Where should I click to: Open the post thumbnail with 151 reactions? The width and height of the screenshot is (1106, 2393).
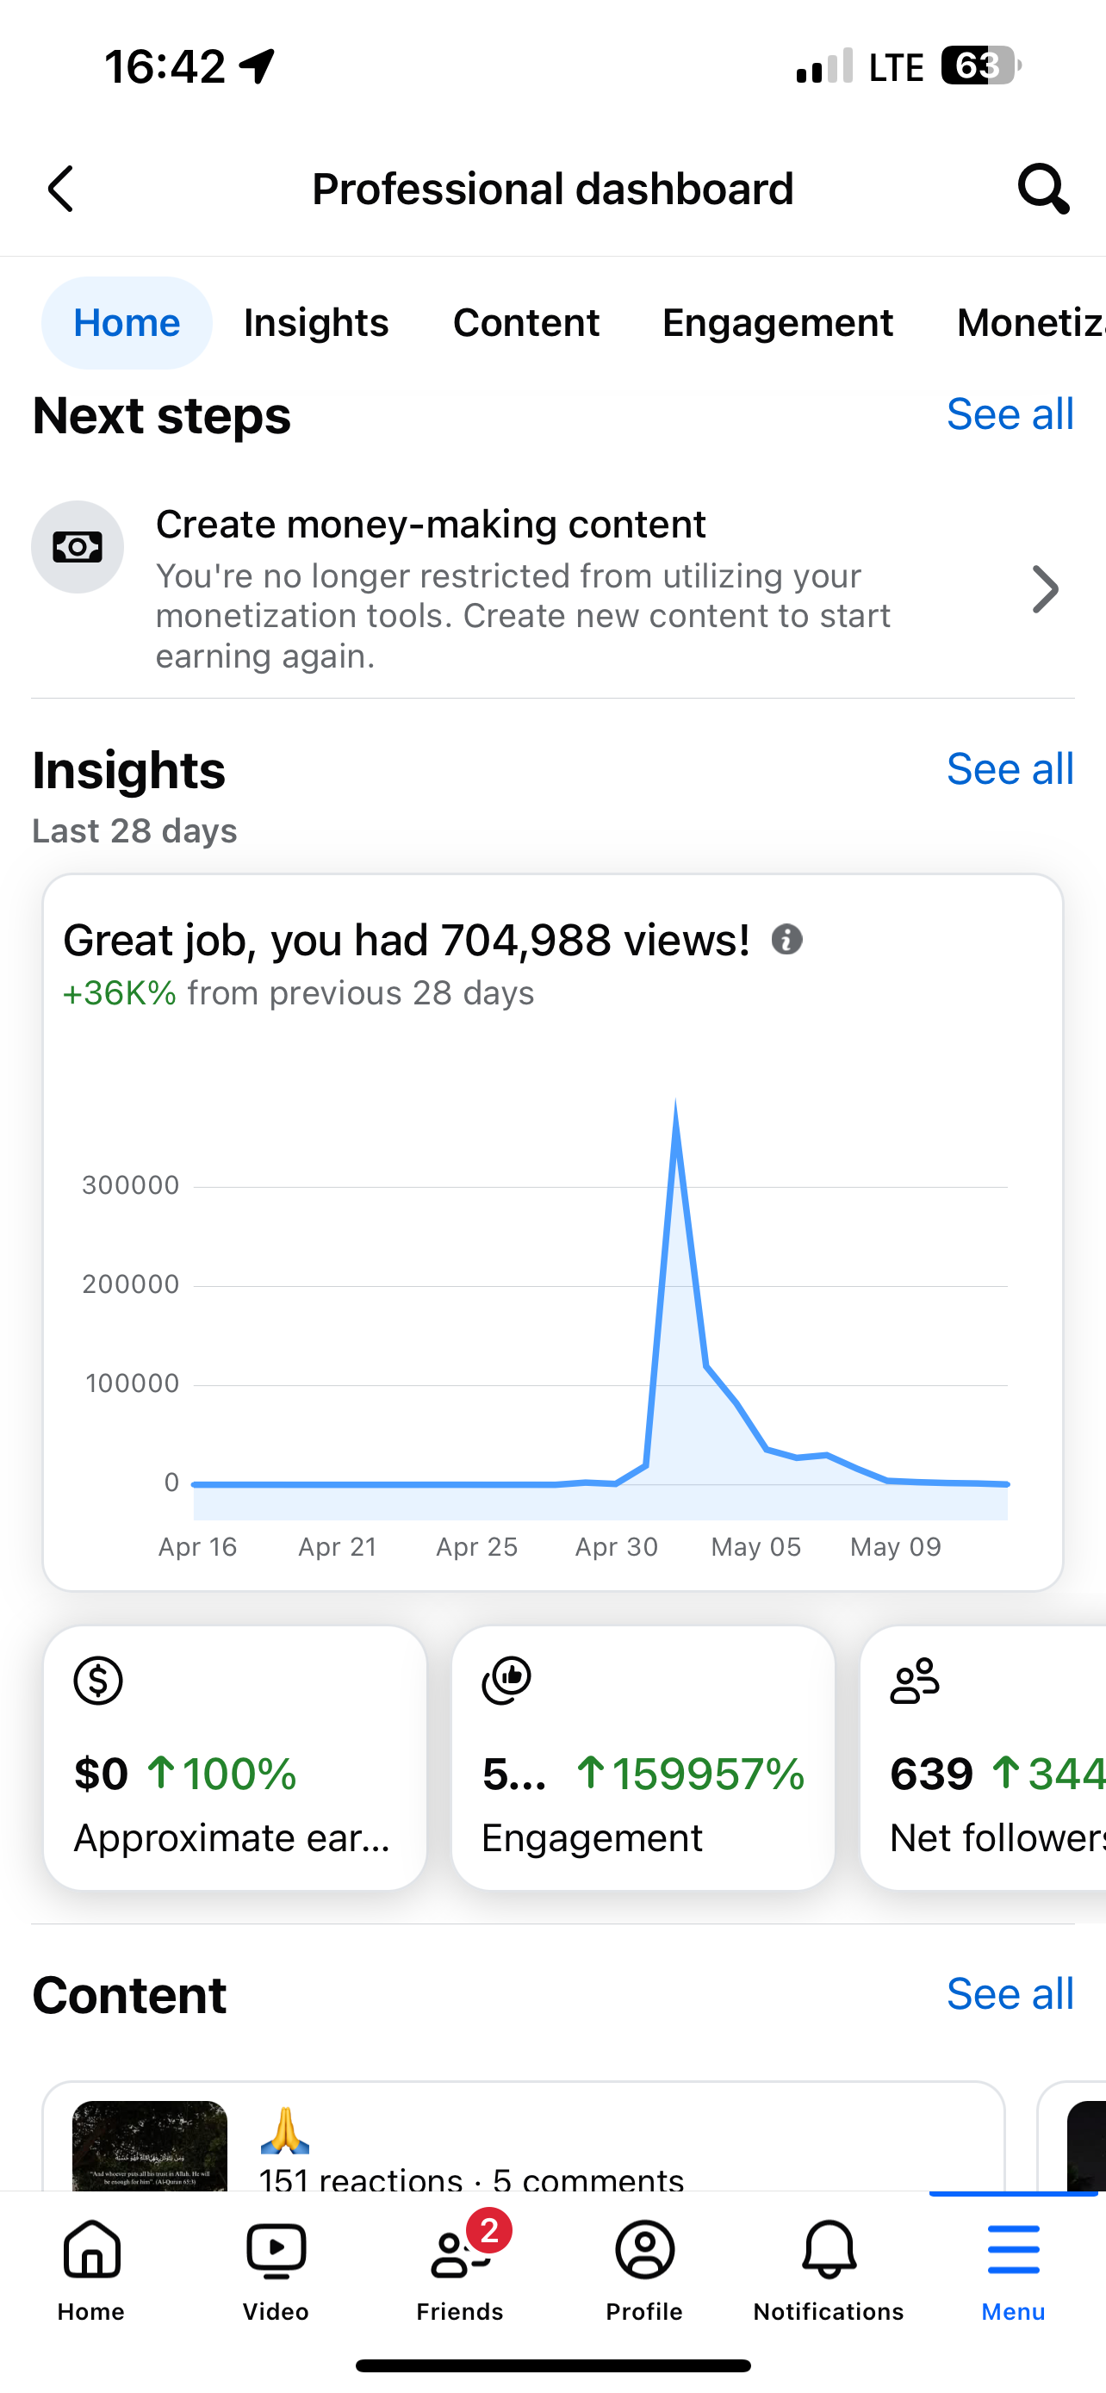(150, 2146)
